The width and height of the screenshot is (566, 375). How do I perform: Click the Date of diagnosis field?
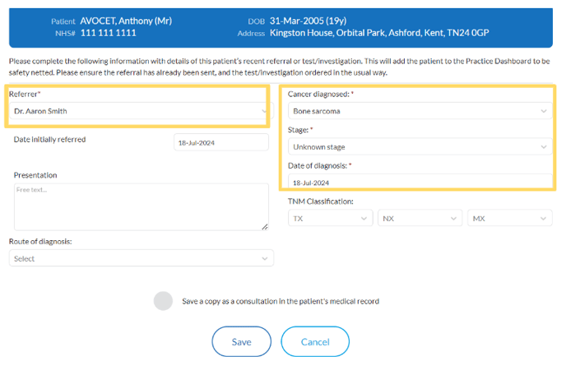click(x=420, y=182)
